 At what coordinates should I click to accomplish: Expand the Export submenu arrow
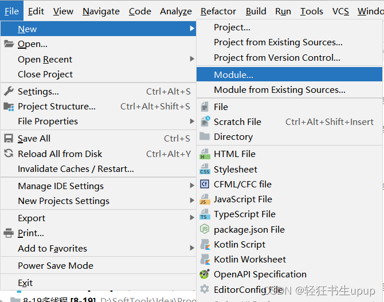click(192, 218)
